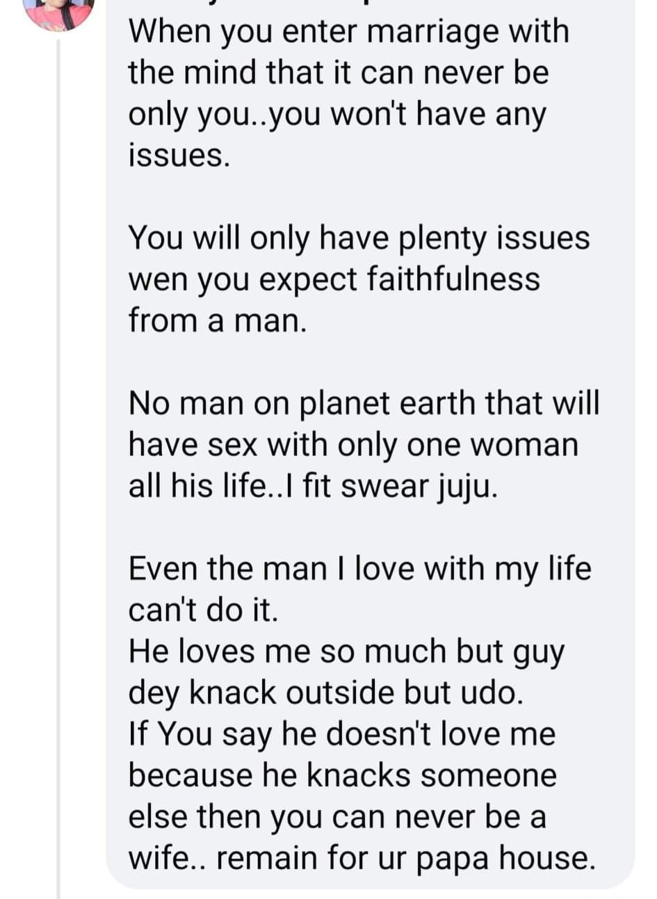The height and width of the screenshot is (899, 657).
Task: Click the line "have sex with only one woman"
Action: (352, 445)
